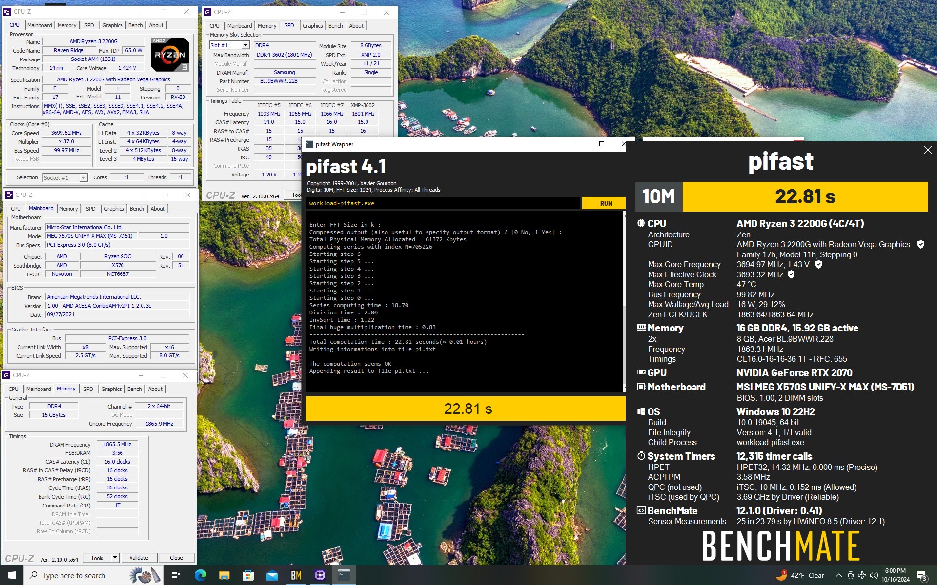
Task: Open Bench tab in top-left CPU-Z window
Action: [x=136, y=25]
